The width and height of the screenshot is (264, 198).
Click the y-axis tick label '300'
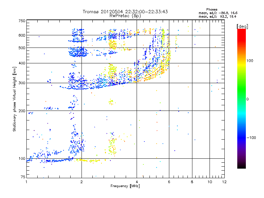[x=22, y=83]
